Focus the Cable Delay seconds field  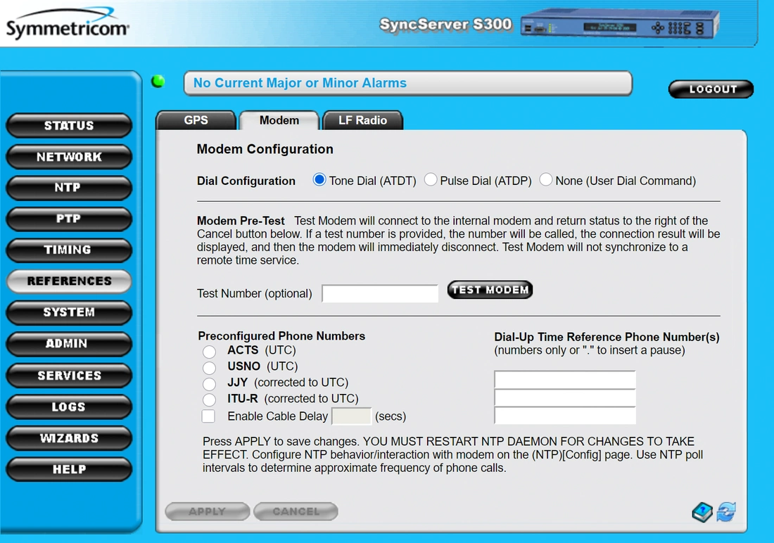point(351,416)
